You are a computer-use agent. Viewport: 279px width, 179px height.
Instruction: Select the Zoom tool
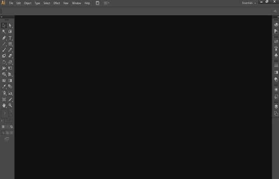click(10, 105)
